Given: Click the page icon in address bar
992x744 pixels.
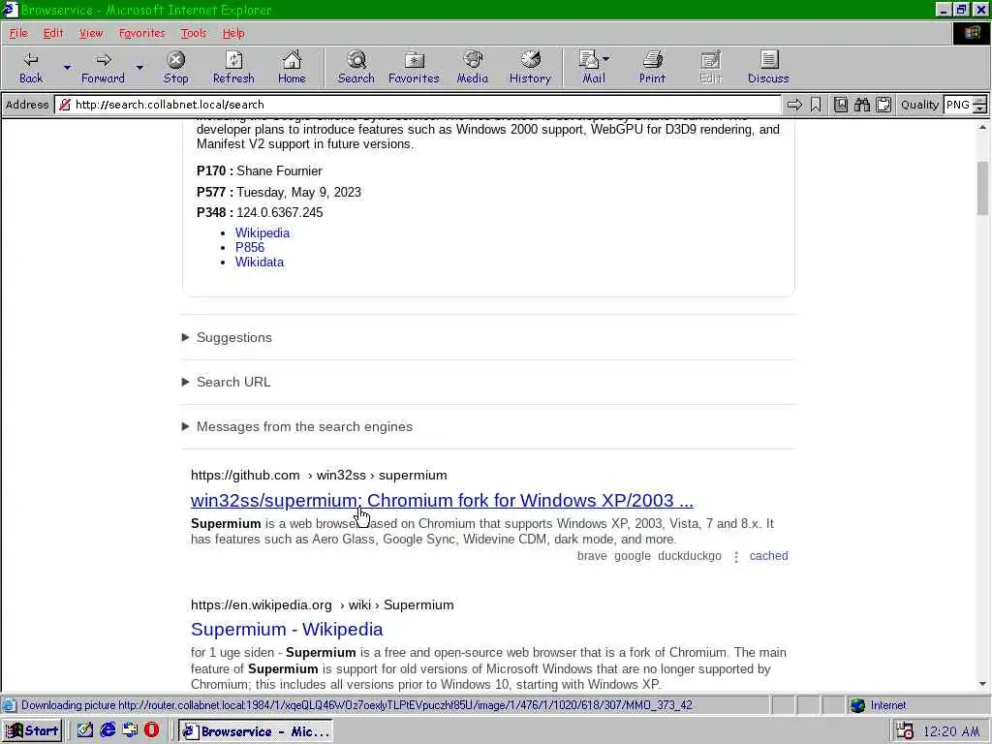Looking at the screenshot, I should click(x=65, y=105).
